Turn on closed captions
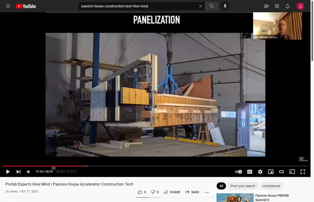314x202 pixels. (x=250, y=172)
